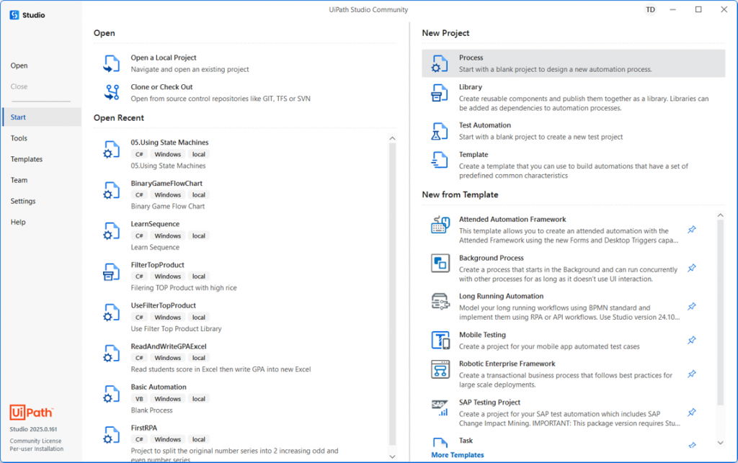
Task: Pin the Background Process template
Action: coord(691,268)
